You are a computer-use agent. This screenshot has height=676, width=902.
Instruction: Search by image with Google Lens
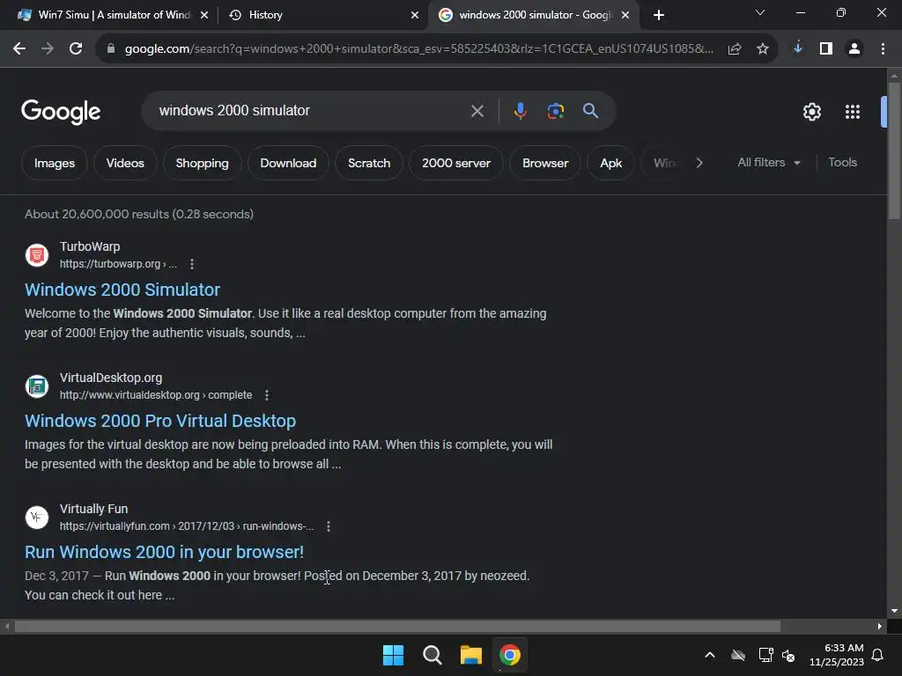coord(556,110)
